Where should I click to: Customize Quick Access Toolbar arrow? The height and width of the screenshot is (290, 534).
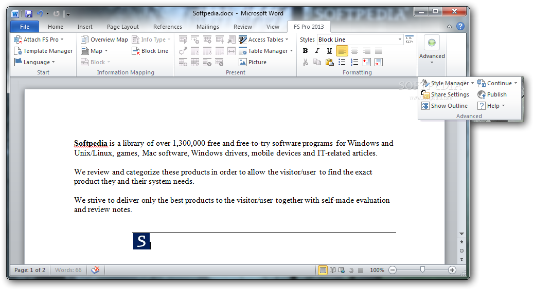click(x=68, y=14)
